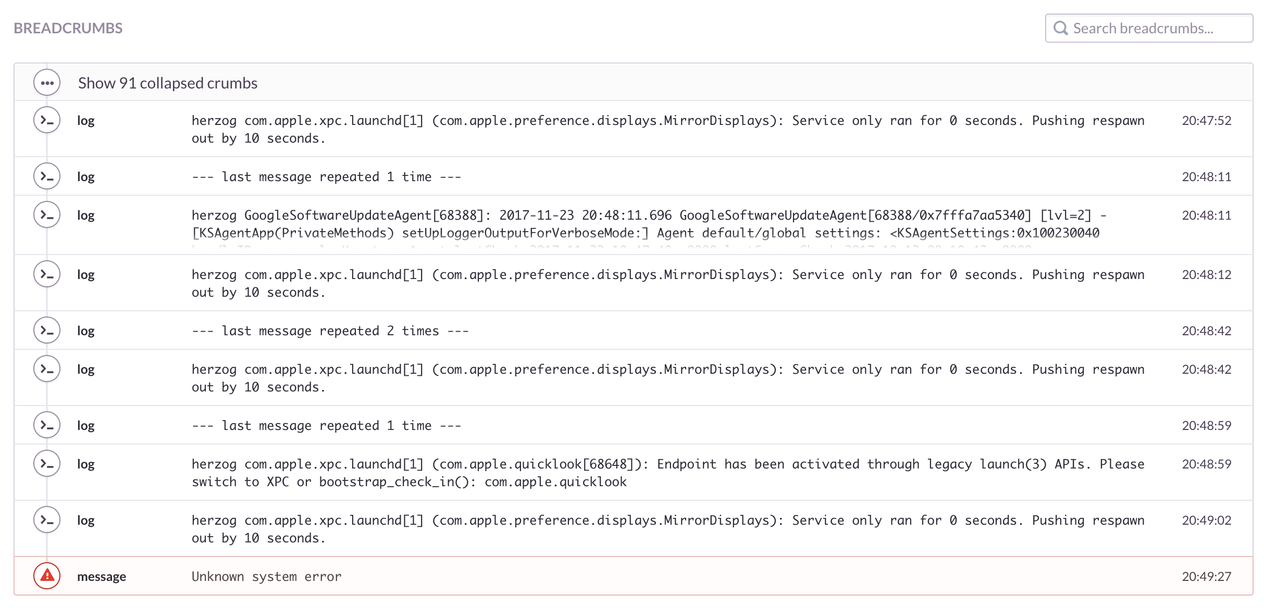Viewport: 1264px width, 608px height.
Task: Click log icon at 20:48:42 repeated message
Action: click(47, 331)
